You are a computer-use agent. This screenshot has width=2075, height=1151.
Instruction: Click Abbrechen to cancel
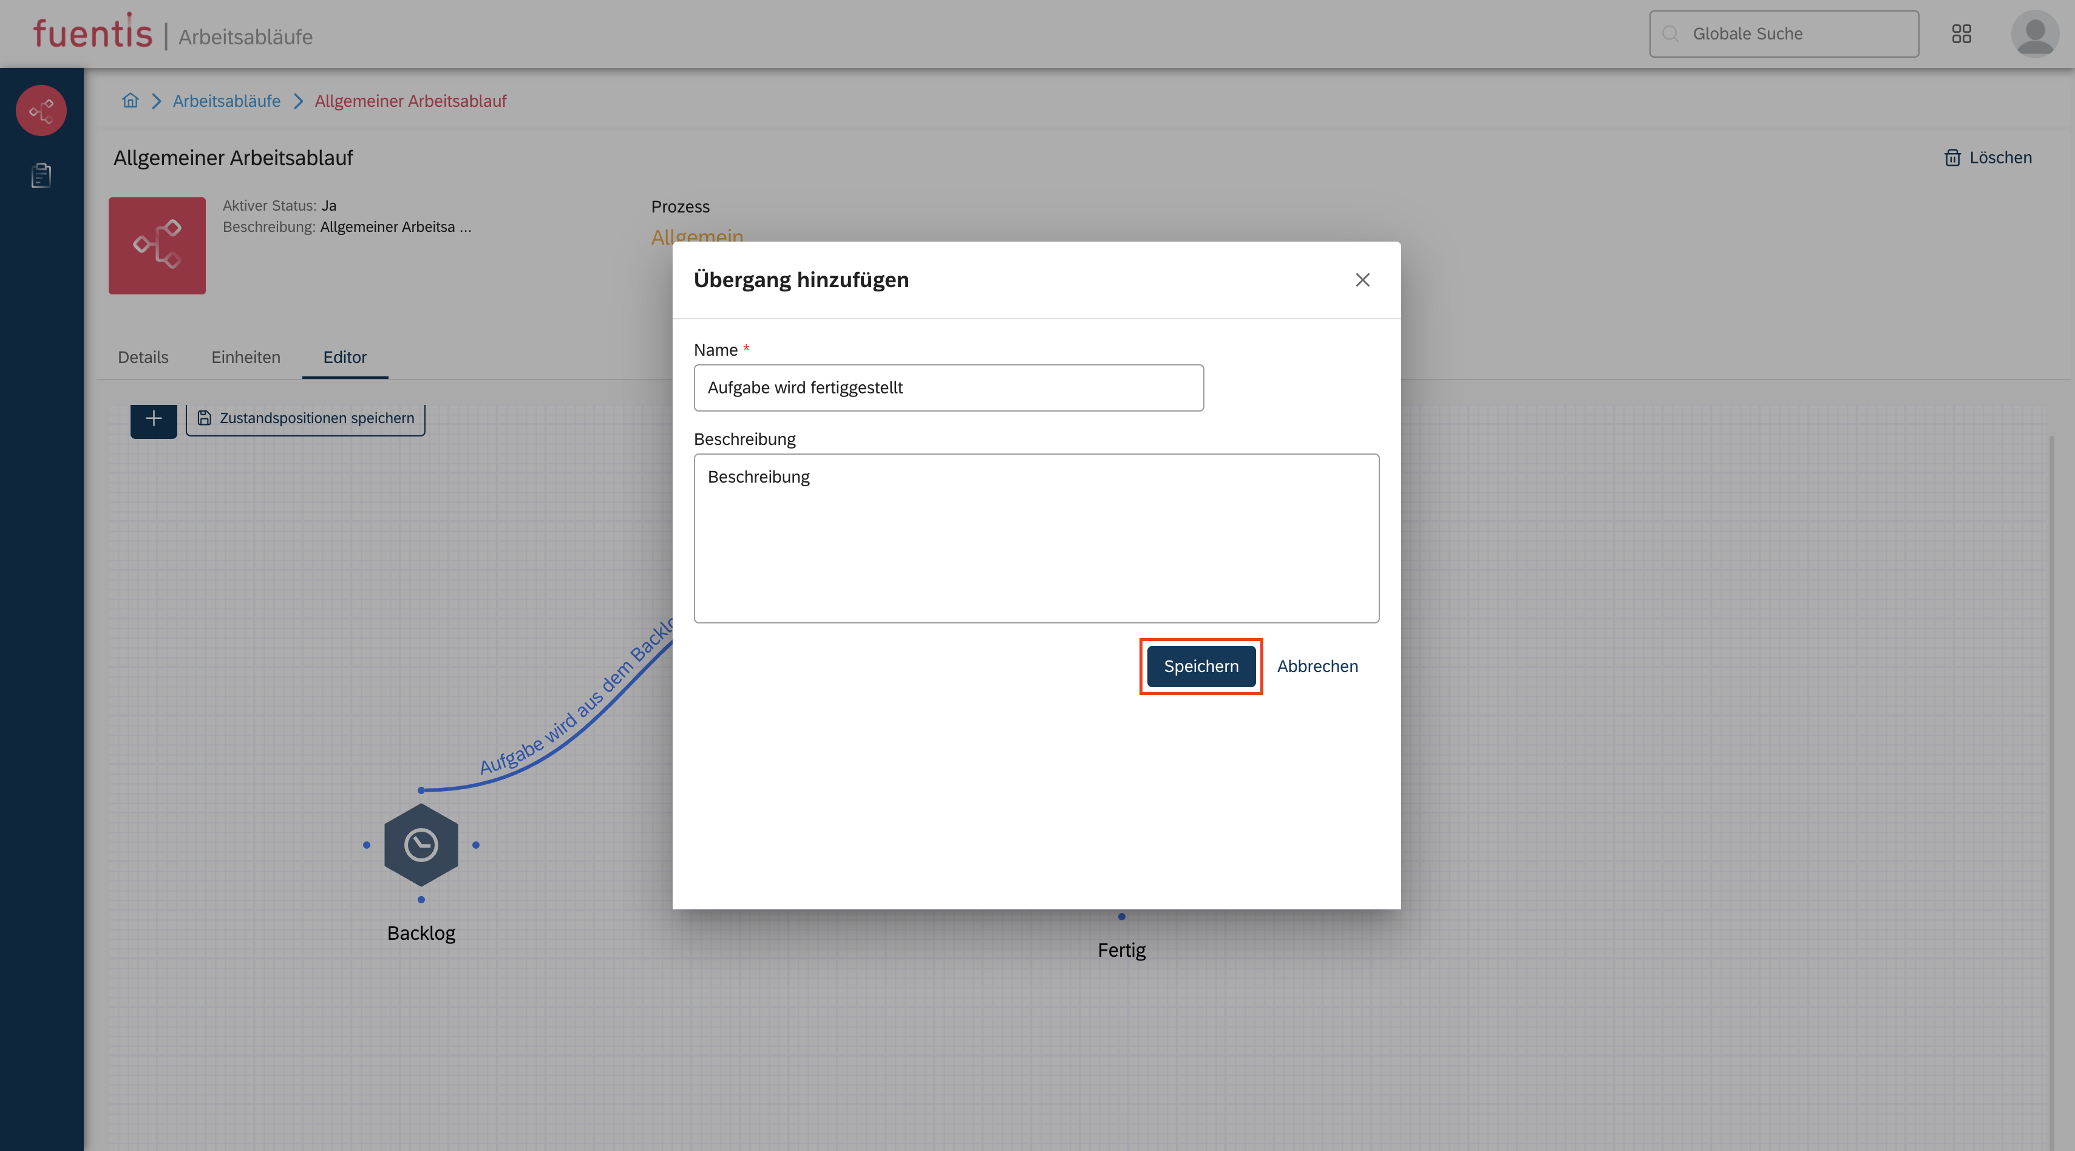pyautogui.click(x=1317, y=666)
